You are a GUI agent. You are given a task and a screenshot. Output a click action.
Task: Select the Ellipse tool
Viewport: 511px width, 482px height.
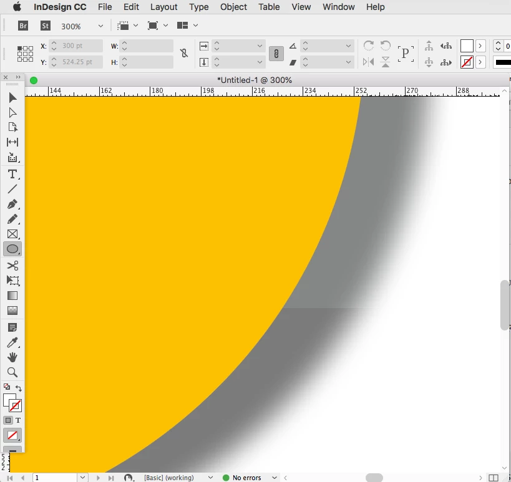(x=12, y=249)
